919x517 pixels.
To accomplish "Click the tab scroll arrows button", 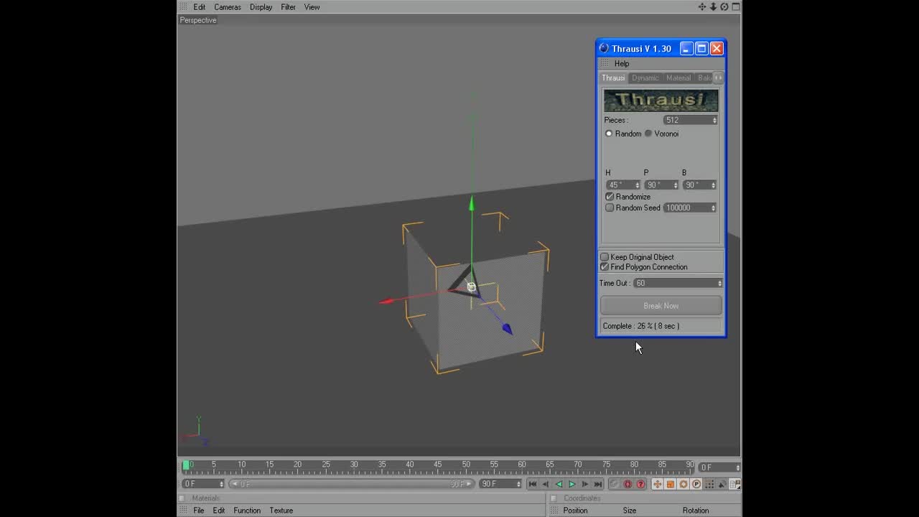I will 718,78.
